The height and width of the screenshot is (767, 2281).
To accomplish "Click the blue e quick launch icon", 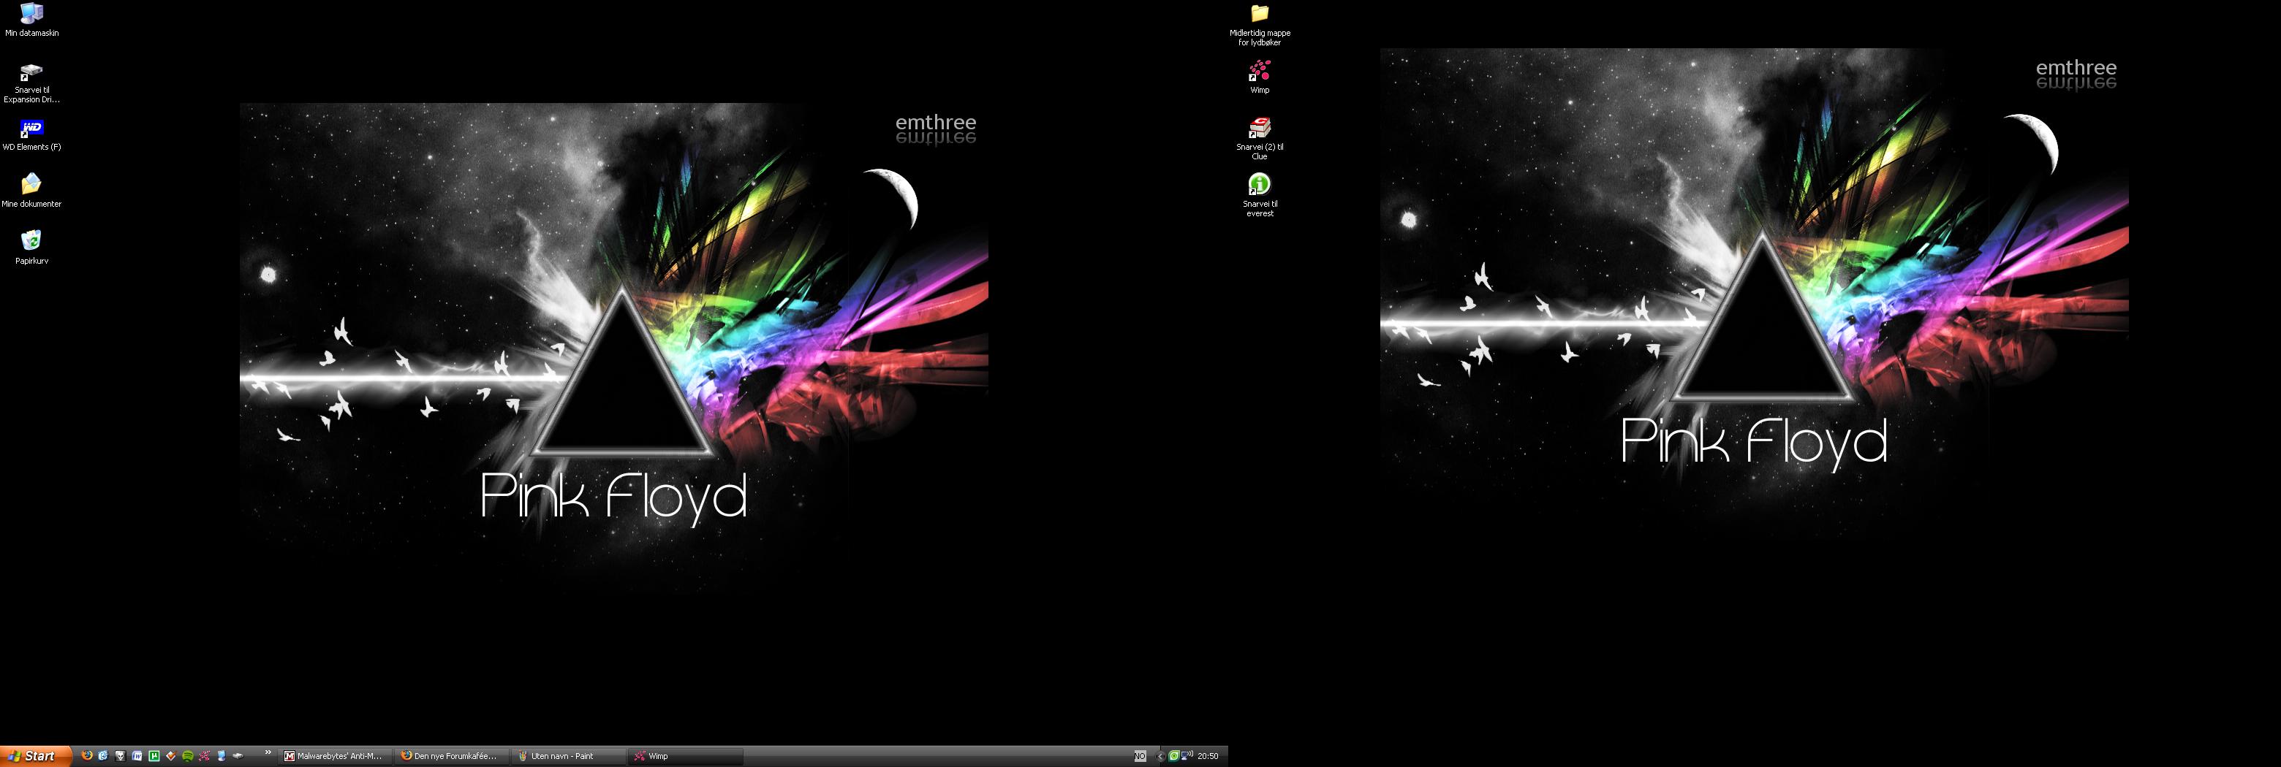I will tap(104, 755).
